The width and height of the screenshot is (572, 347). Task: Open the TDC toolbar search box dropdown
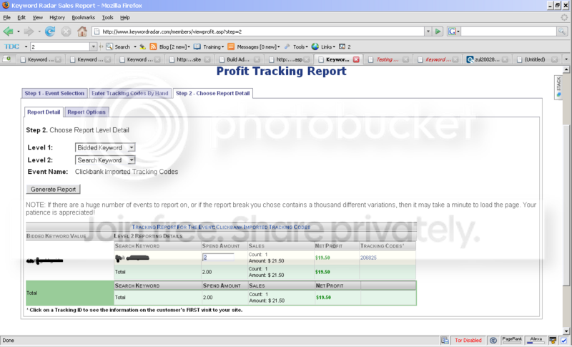[93, 47]
